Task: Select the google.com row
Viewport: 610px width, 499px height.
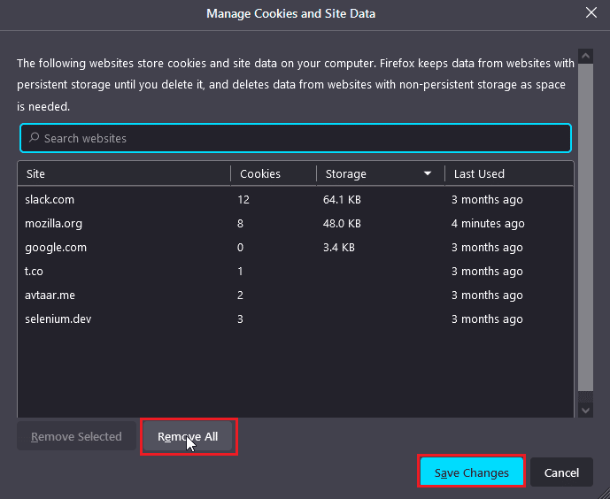Action: pyautogui.click(x=296, y=248)
